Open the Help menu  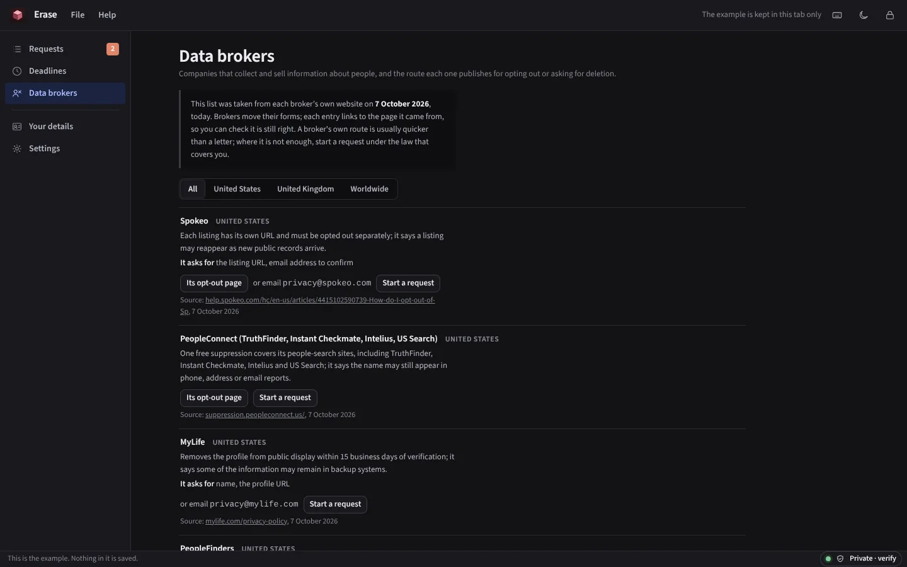coord(107,14)
